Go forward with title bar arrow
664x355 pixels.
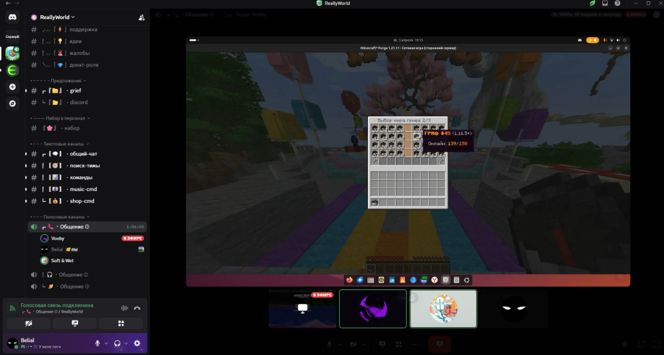coord(17,3)
